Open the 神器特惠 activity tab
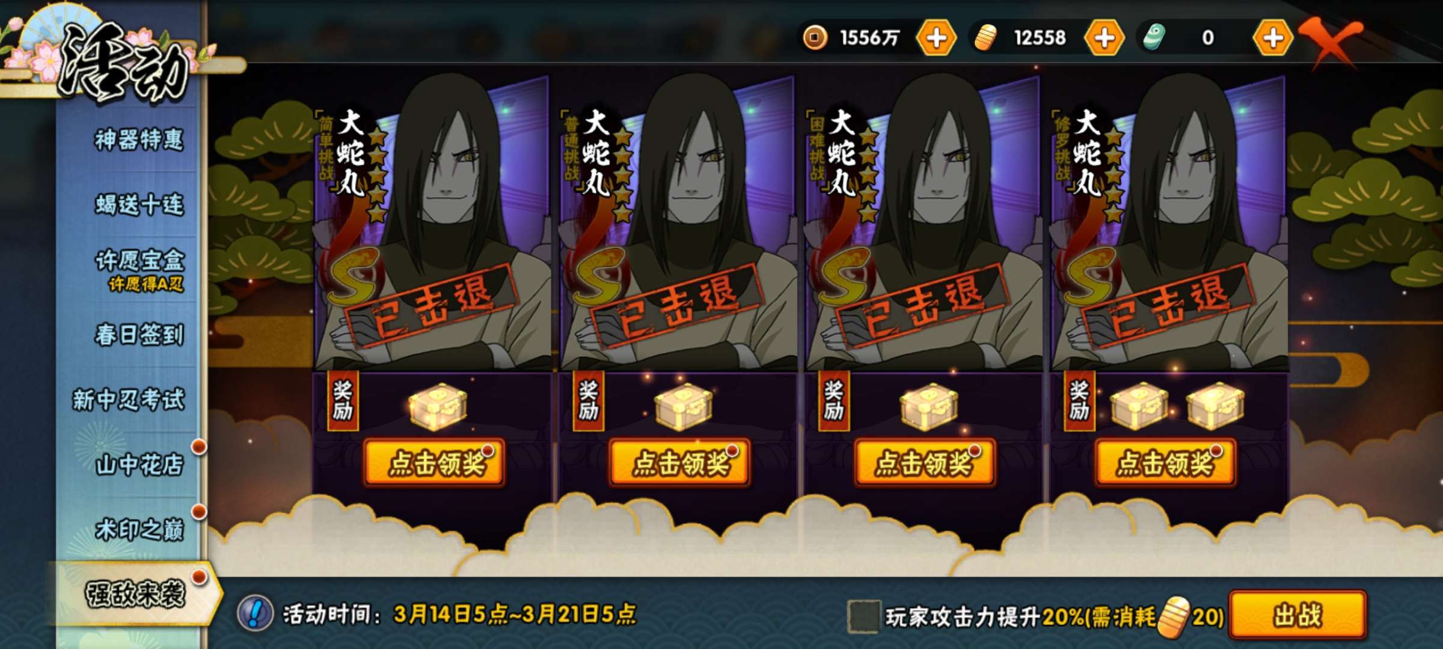The image size is (1443, 649). (139, 139)
